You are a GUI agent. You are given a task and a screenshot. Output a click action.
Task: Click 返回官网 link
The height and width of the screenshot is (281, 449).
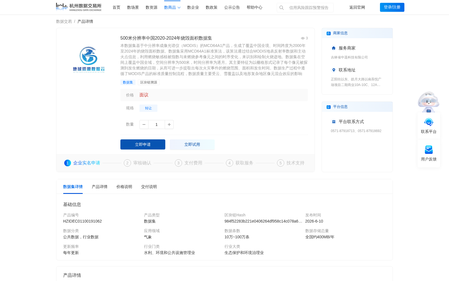point(357,8)
